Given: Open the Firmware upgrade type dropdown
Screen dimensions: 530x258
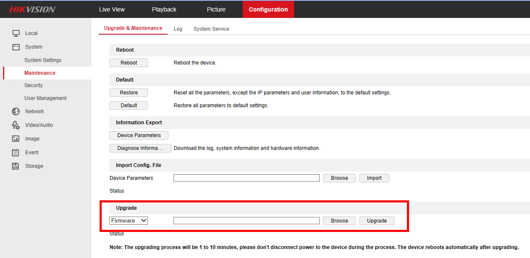Looking at the screenshot, I should tap(129, 221).
